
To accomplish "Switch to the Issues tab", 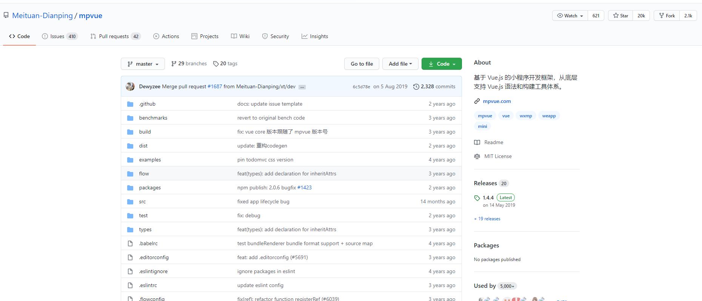I will pyautogui.click(x=59, y=36).
